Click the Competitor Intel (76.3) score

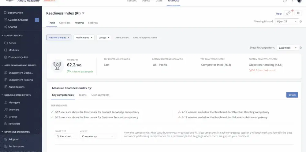point(216,65)
